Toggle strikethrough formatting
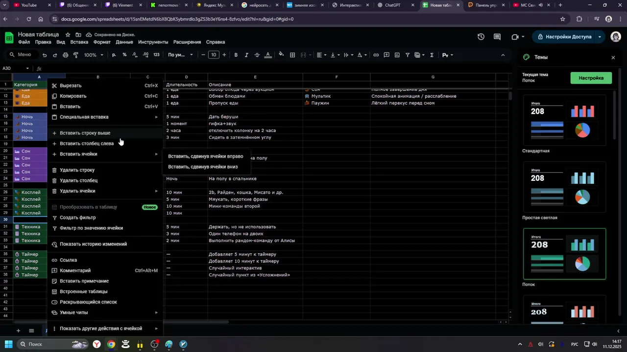627x352 pixels. [x=257, y=55]
